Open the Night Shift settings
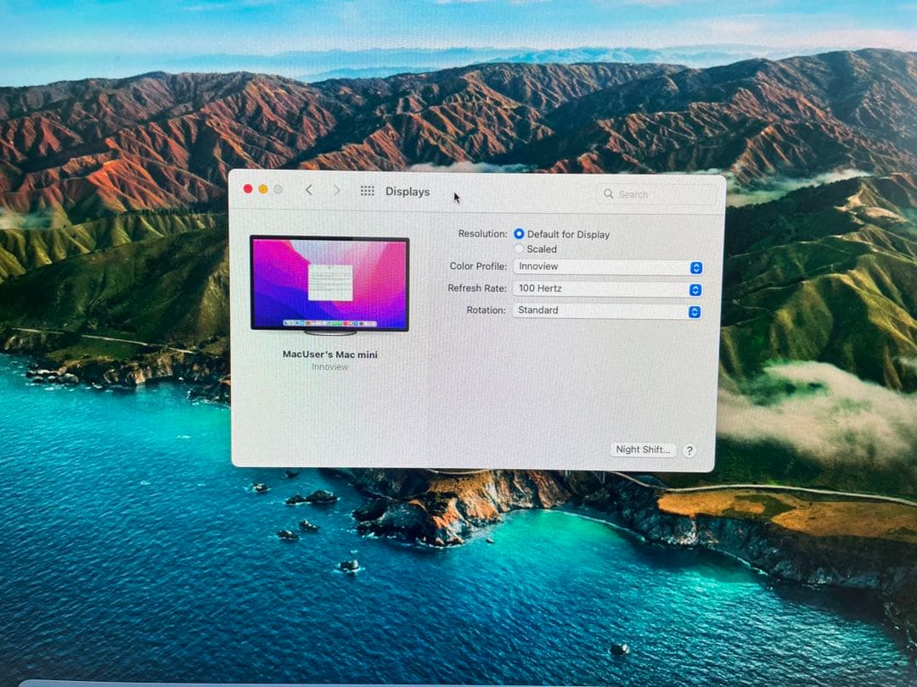This screenshot has width=917, height=687. click(643, 450)
